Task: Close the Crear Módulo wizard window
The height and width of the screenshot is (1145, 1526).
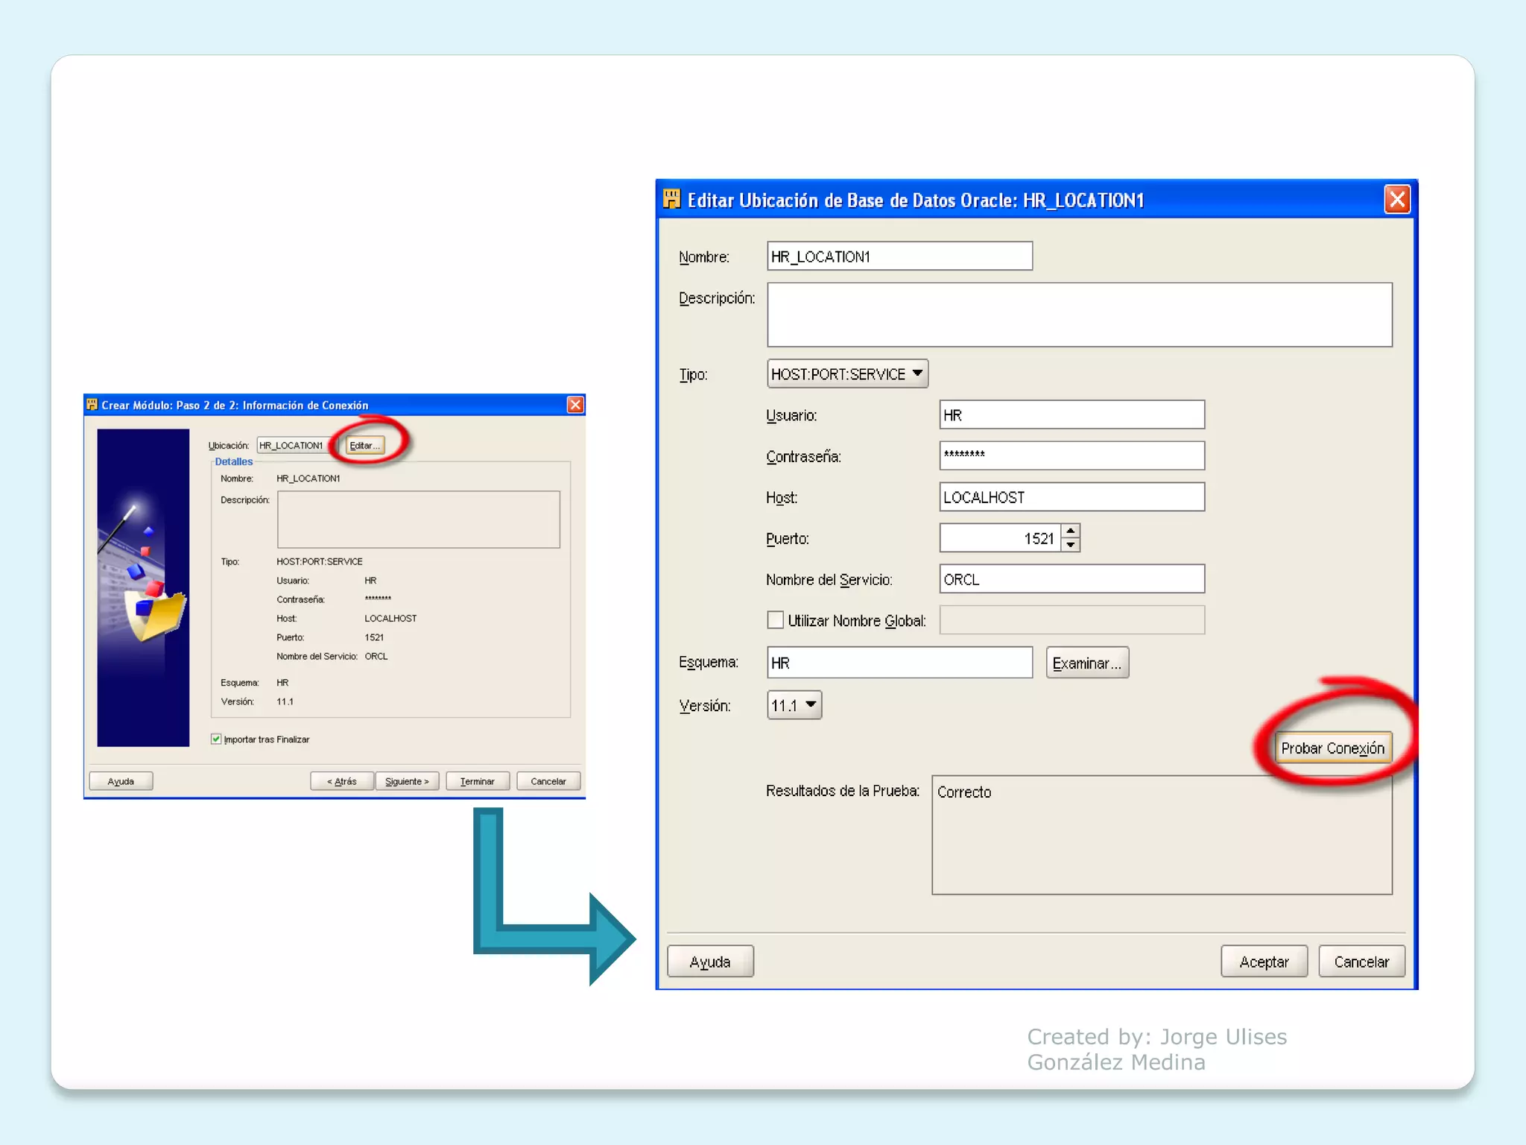Action: tap(575, 405)
